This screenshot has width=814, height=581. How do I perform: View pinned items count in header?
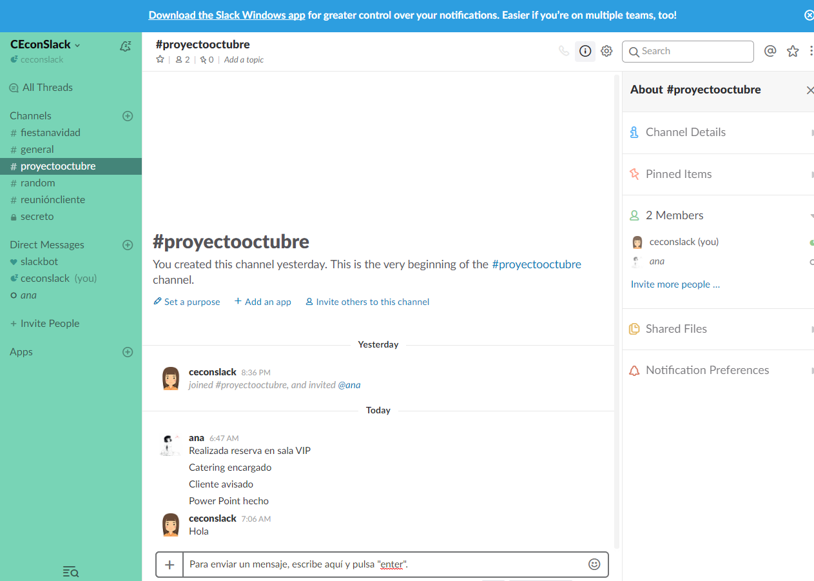(207, 59)
